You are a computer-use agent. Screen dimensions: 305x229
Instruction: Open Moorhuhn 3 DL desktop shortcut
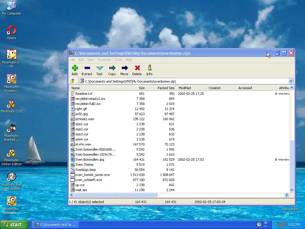11,106
